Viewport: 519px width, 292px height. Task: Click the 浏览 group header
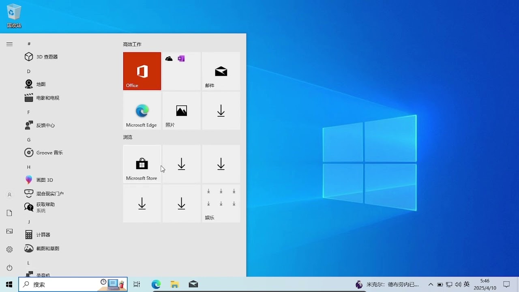(128, 137)
